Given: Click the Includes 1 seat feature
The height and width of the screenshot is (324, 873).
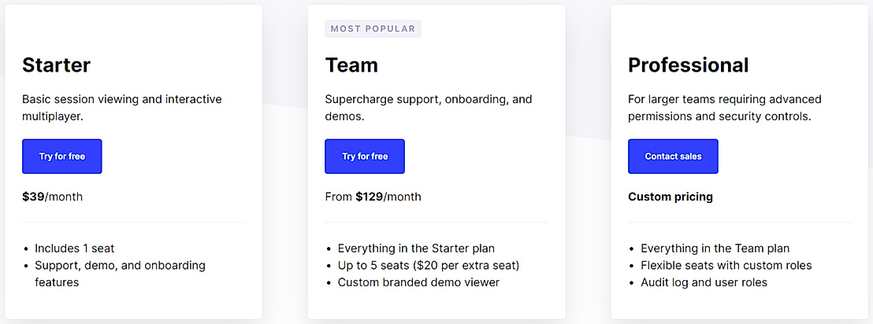Looking at the screenshot, I should click(x=75, y=249).
